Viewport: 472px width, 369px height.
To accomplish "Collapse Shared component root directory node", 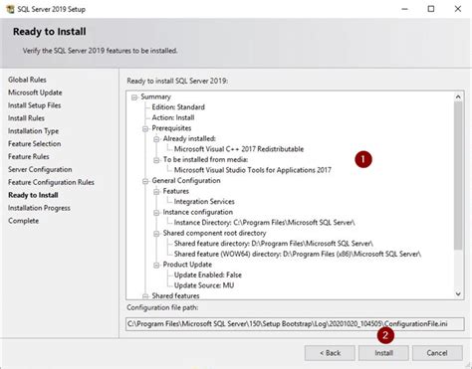I will coord(156,234).
